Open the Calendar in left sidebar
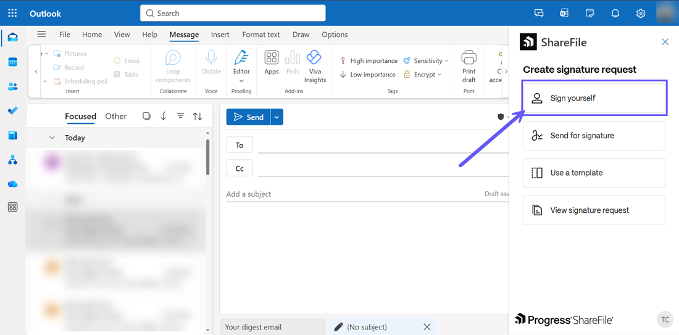The width and height of the screenshot is (679, 335). click(12, 62)
